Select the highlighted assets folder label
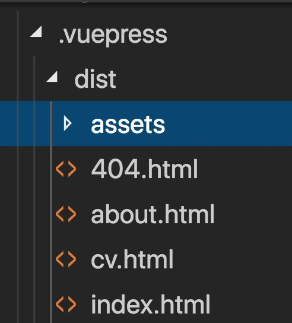 coord(128,124)
